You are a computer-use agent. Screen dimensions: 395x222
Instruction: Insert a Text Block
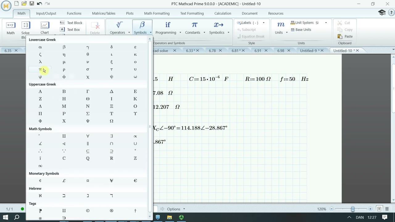pos(71,23)
